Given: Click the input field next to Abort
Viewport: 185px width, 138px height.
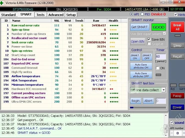Looking at the screenshot, I should pos(161,101).
